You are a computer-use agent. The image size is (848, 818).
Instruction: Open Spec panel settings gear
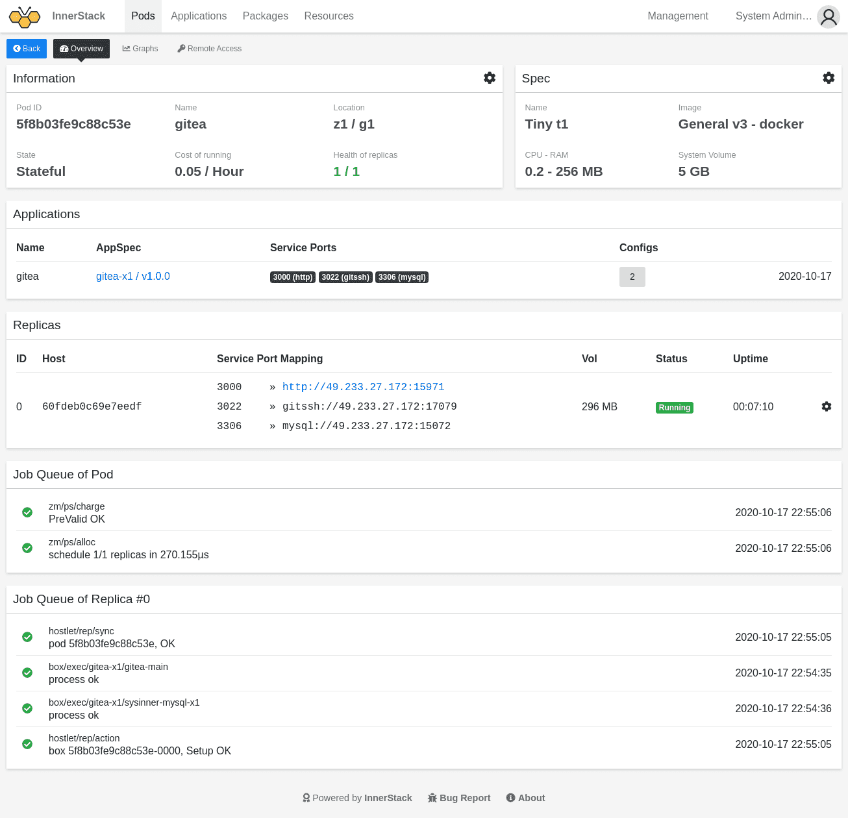[829, 78]
